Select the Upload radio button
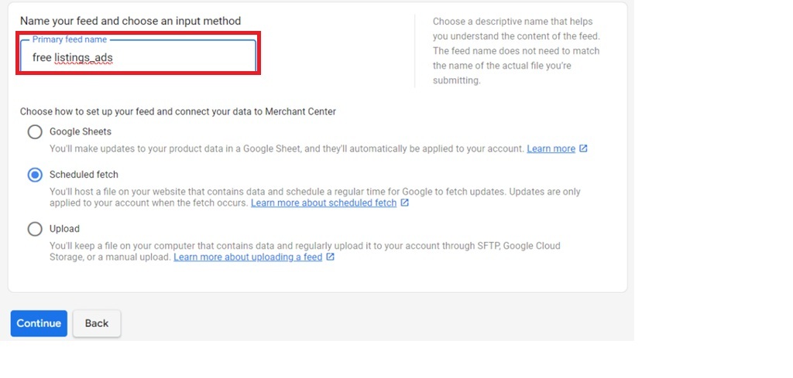Viewport: 793px width, 378px height. tap(35, 229)
